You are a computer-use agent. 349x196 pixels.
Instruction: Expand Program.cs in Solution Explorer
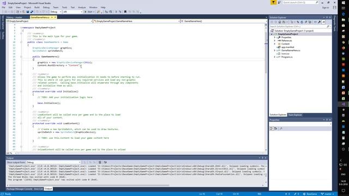pos(275,57)
